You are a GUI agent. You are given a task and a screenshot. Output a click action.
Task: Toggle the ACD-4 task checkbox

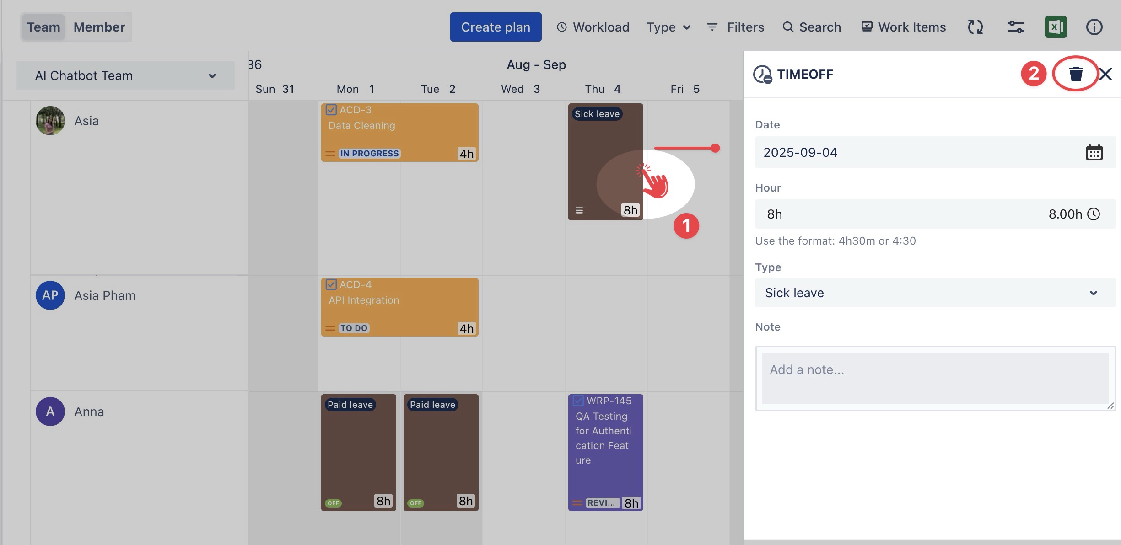coord(331,285)
